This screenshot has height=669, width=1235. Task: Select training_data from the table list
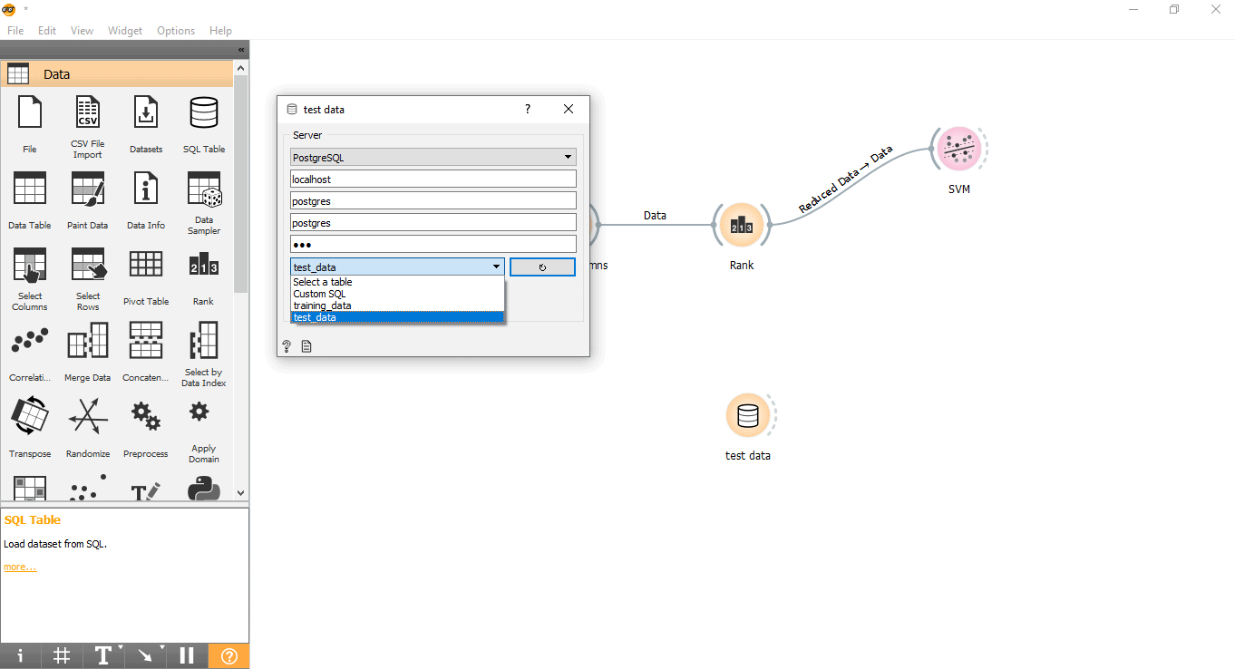coord(322,305)
